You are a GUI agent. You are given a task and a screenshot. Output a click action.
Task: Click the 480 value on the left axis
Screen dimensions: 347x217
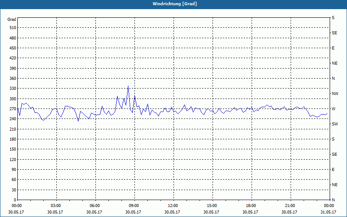13,38
